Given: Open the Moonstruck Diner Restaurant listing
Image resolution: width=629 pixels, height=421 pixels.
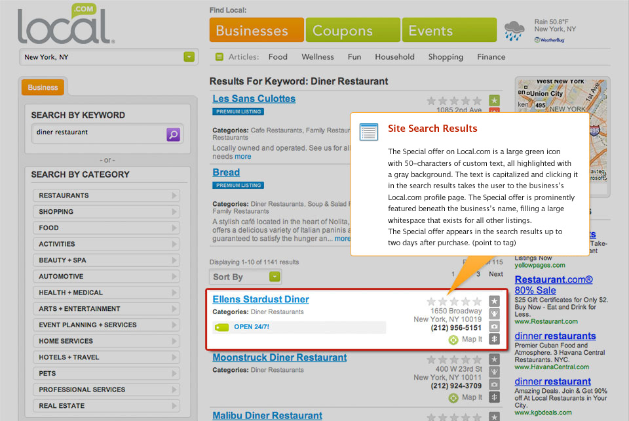Looking at the screenshot, I should (x=280, y=357).
